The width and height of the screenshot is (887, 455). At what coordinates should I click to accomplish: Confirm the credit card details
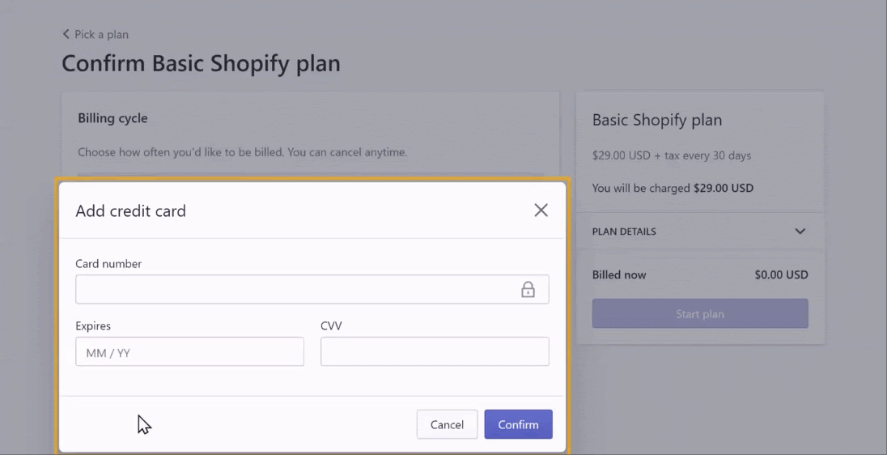(x=518, y=424)
